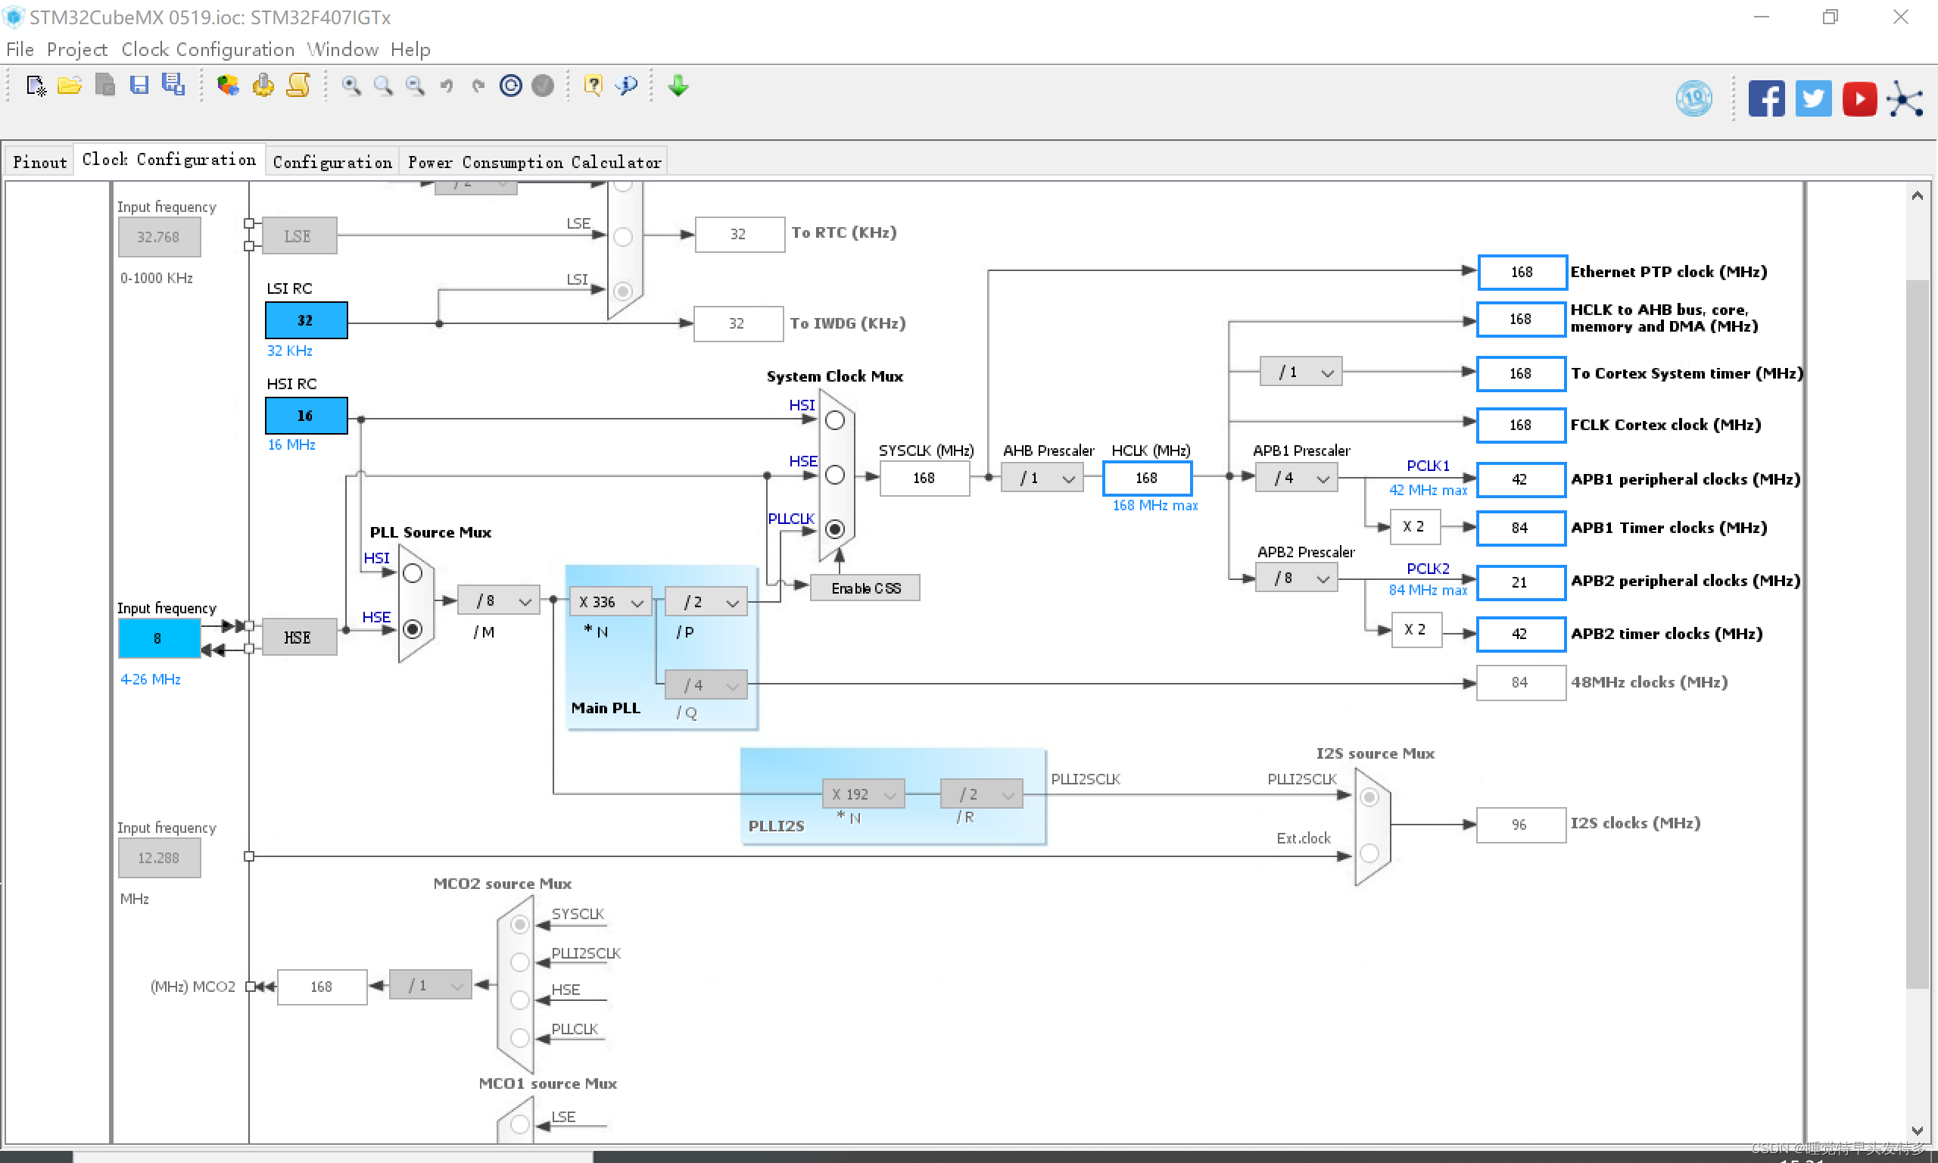Open the Facebook page icon
1938x1163 pixels.
point(1766,98)
